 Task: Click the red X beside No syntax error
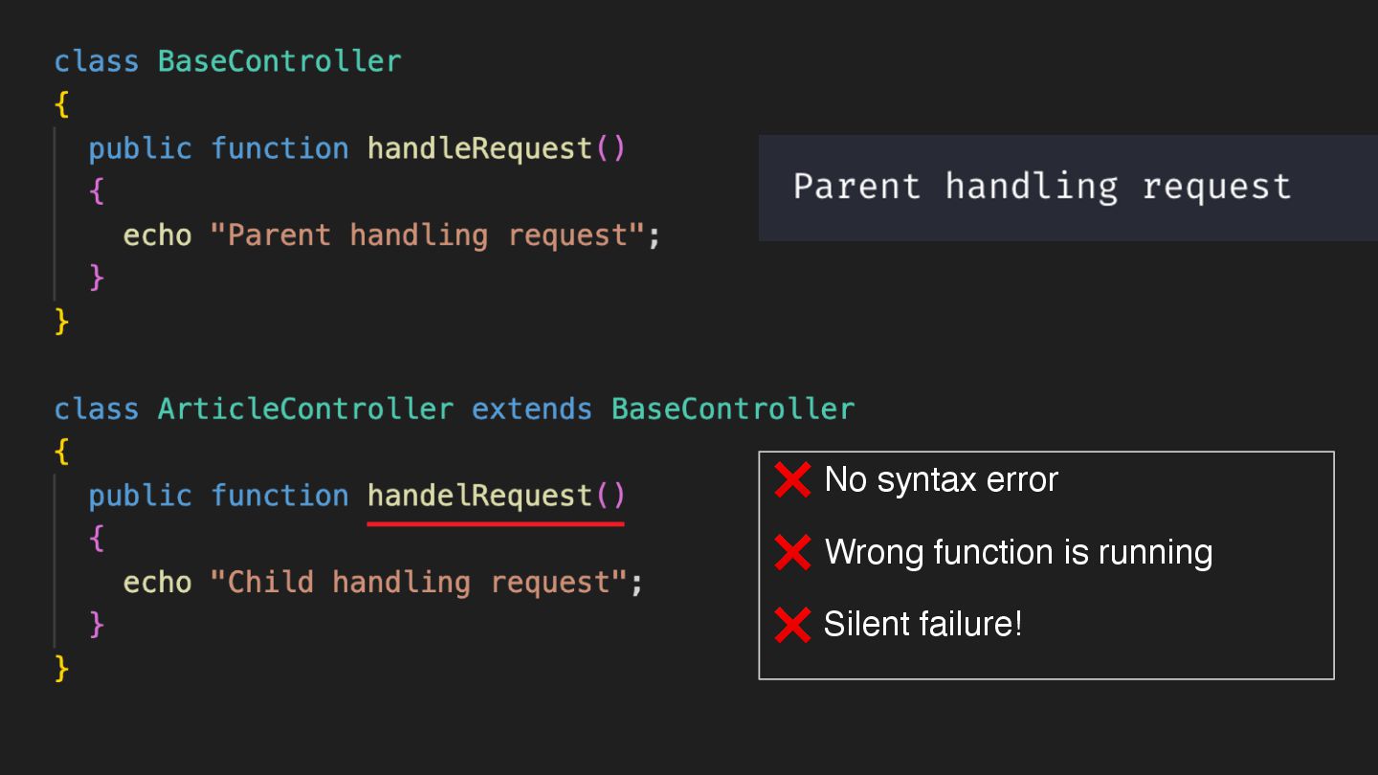(x=792, y=479)
